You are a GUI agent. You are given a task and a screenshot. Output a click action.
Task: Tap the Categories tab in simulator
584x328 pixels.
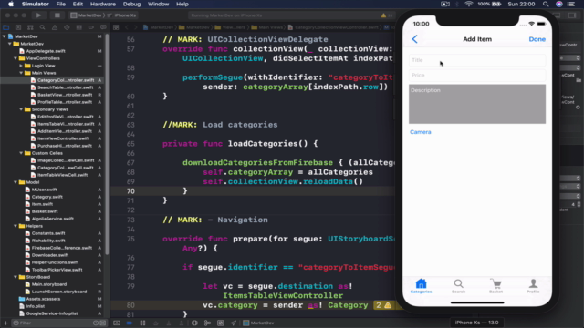[421, 286]
